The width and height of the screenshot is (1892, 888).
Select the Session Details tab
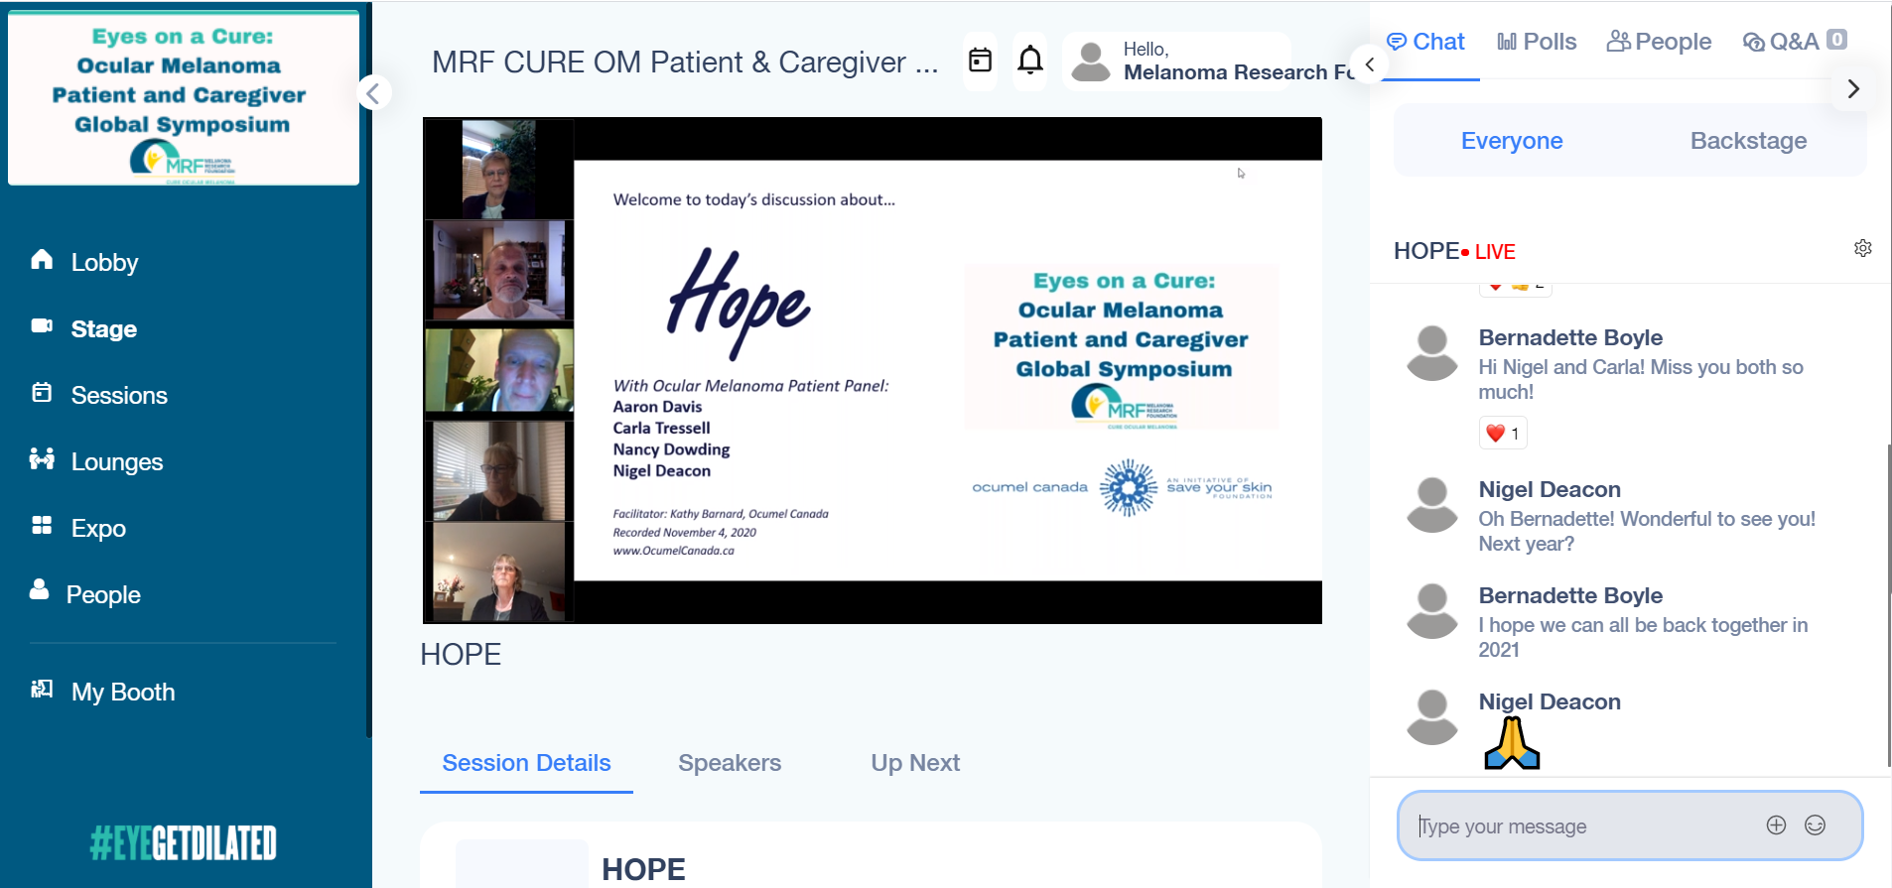[526, 763]
